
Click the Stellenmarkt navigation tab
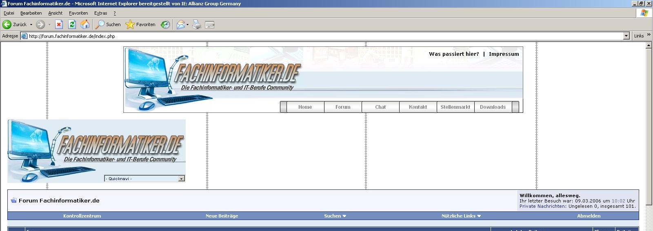[455, 107]
